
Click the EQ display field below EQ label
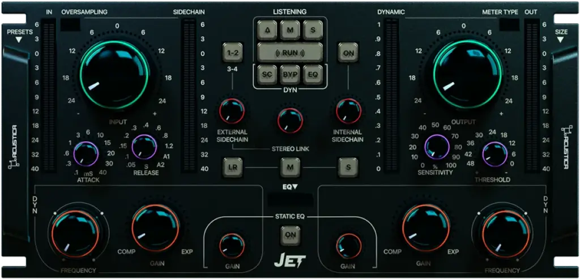[x=291, y=201]
